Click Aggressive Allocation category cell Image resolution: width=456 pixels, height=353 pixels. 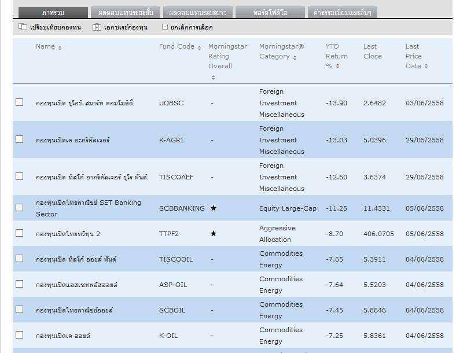coord(277,234)
